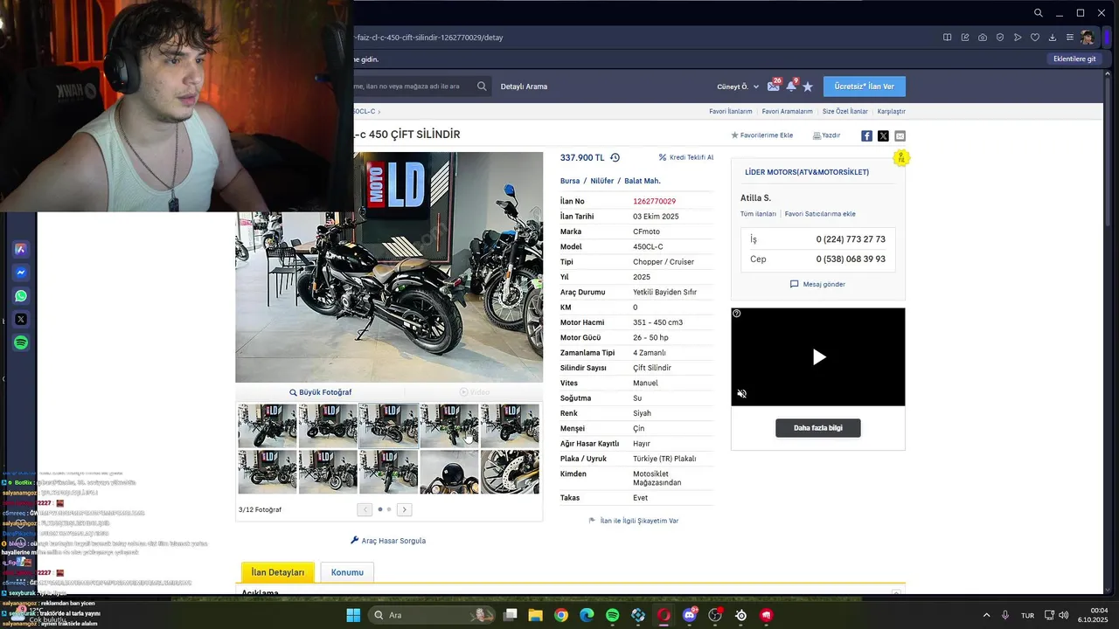This screenshot has width=1119, height=629.
Task: Open Spotify in Opera sidebar
Action: click(21, 343)
